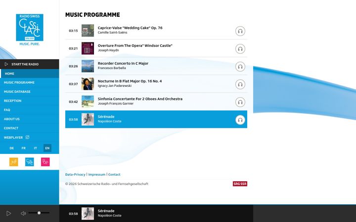Viewport: 356px width, 222px height.
Task: Click title 'Nocturne In B Flat Major Op. 16 No. 4'
Action: pyautogui.click(x=130, y=81)
